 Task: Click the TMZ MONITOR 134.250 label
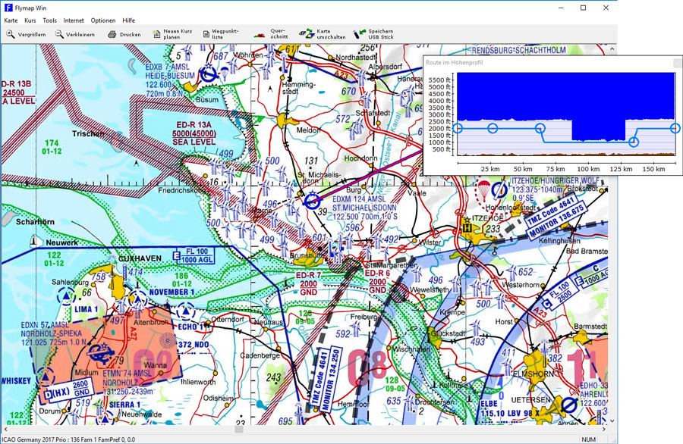[x=326, y=377]
